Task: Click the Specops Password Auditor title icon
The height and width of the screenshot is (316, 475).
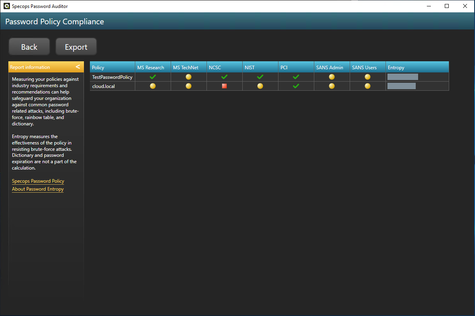Action: pos(7,6)
